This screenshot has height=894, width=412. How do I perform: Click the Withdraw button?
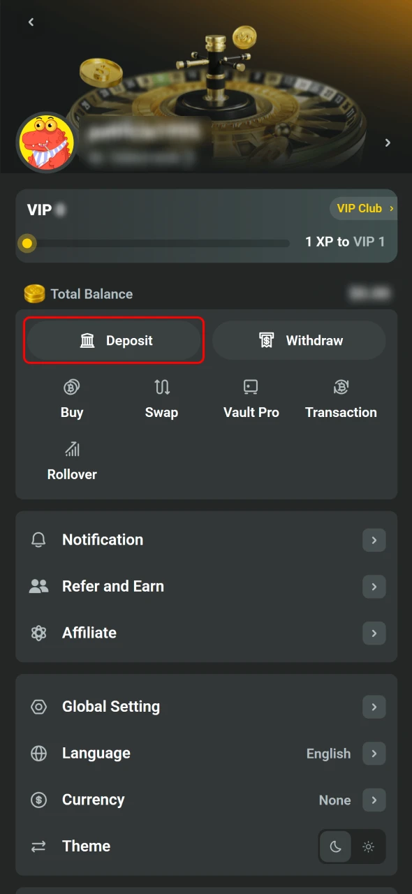[x=299, y=340]
